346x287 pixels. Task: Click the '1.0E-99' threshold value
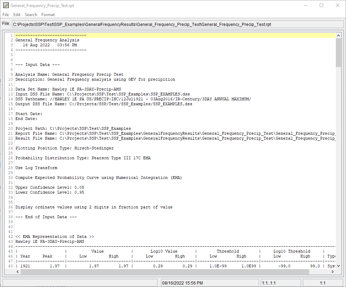click(218, 266)
